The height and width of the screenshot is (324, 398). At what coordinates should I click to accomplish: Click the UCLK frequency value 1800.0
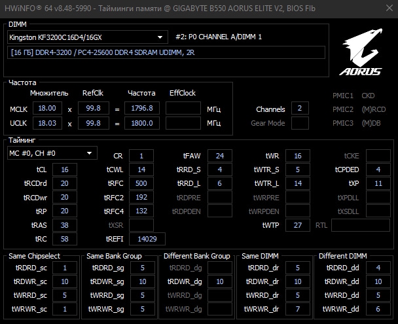142,123
